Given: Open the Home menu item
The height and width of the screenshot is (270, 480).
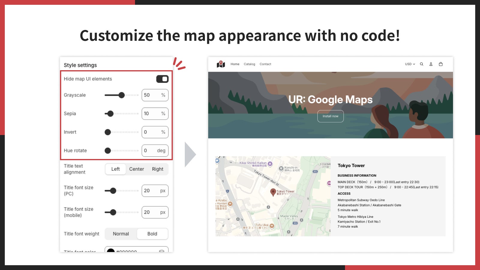Looking at the screenshot, I should [235, 64].
